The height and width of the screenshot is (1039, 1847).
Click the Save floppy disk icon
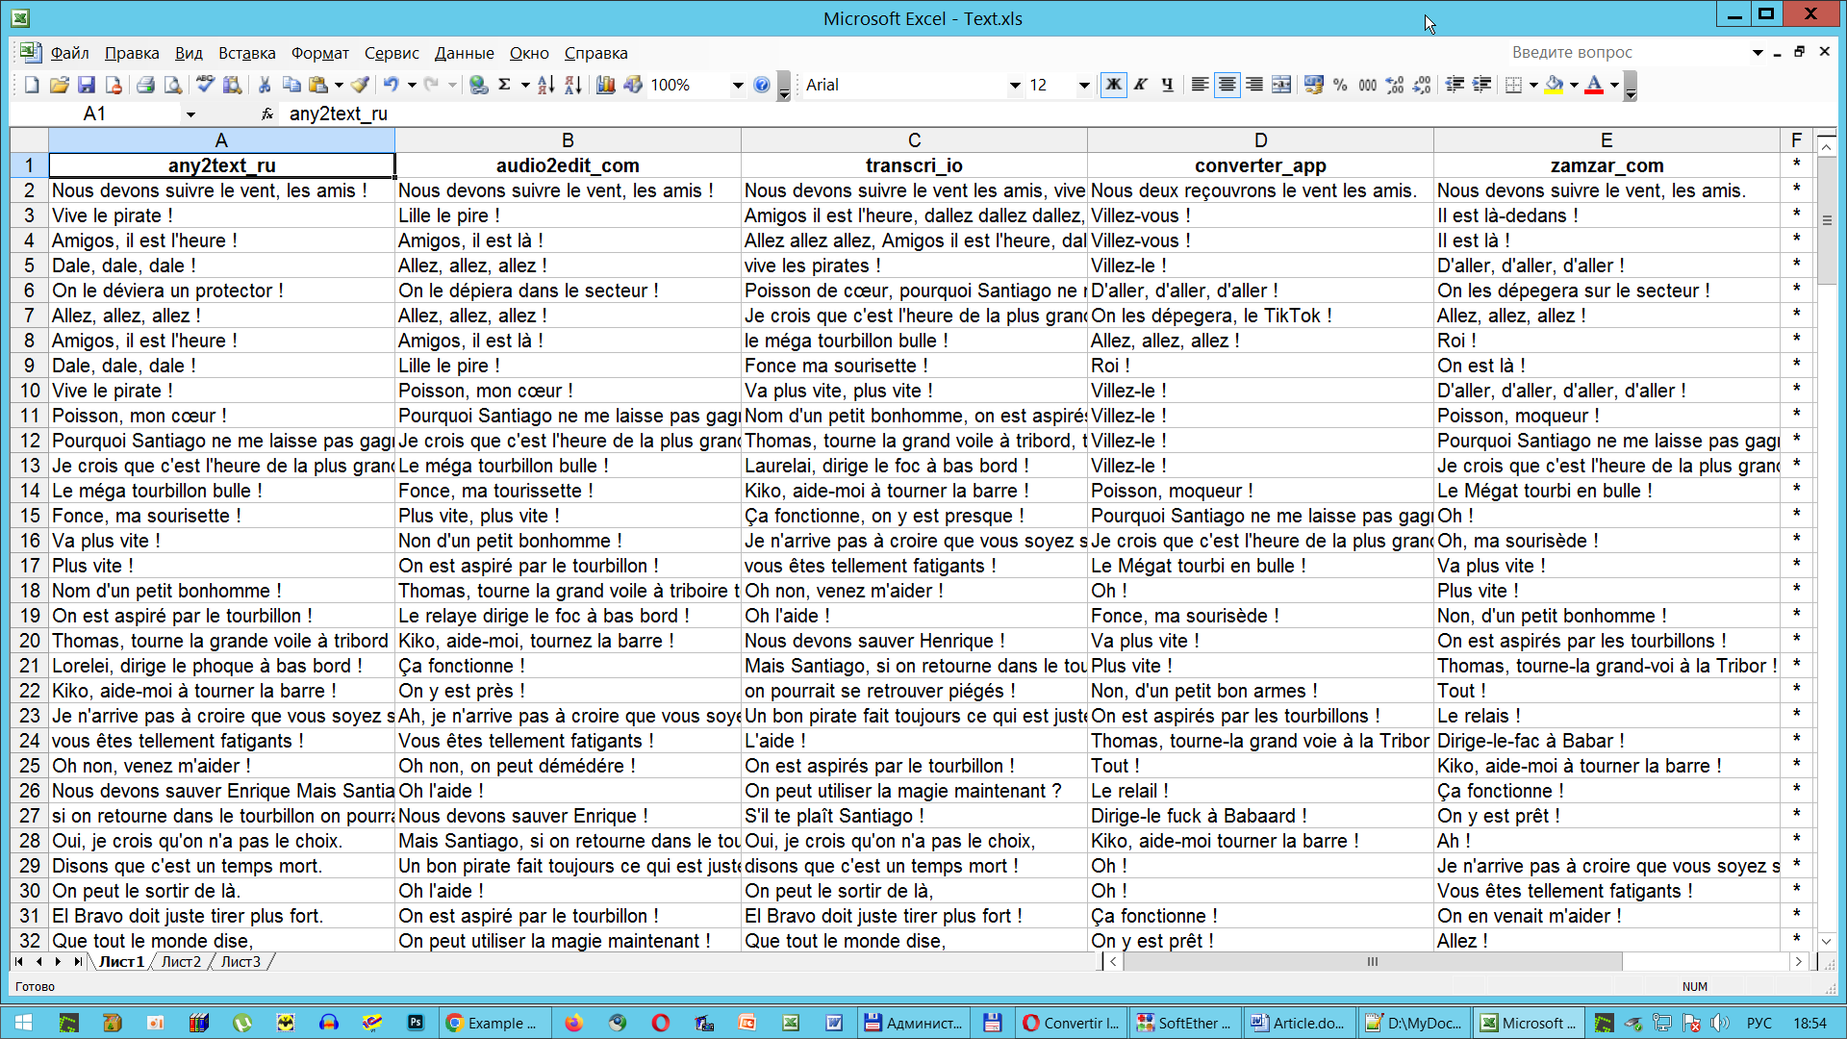pyautogui.click(x=87, y=85)
